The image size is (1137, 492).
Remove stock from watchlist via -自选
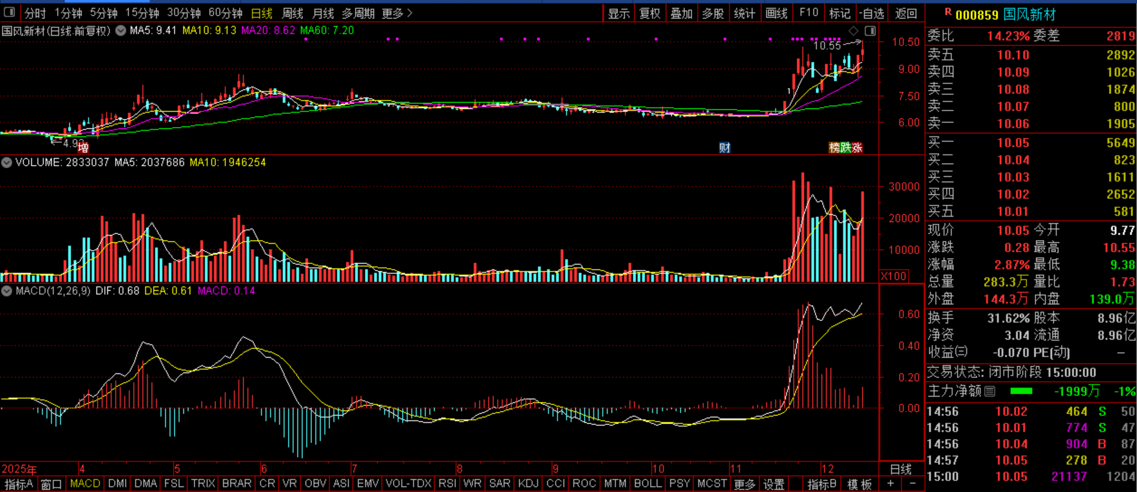click(x=871, y=13)
